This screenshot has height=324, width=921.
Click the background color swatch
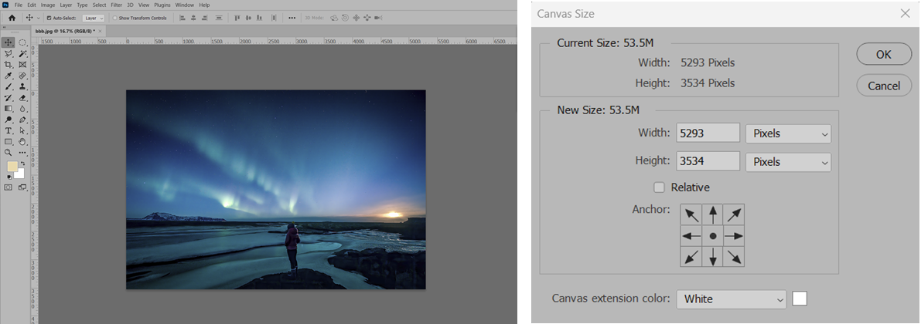pyautogui.click(x=20, y=174)
